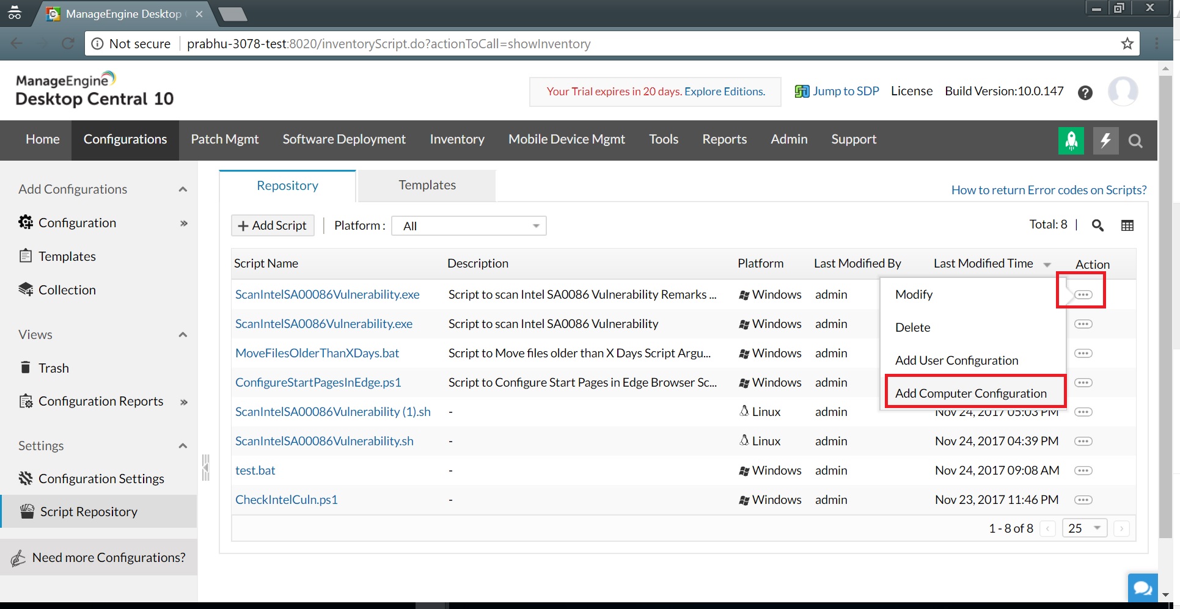Open the test.bat script link
Screen dimensions: 1180x609
point(255,470)
